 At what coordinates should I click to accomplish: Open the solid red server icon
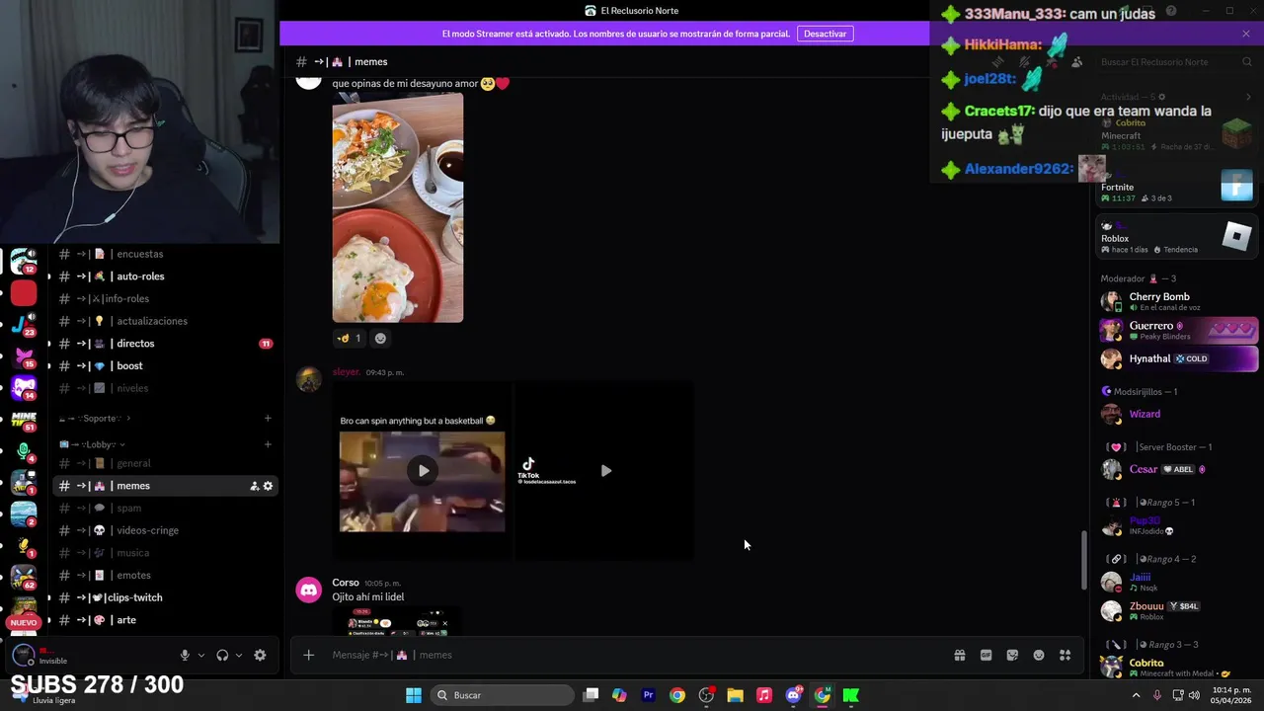click(24, 293)
